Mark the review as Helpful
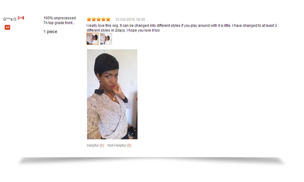 [x=93, y=146]
